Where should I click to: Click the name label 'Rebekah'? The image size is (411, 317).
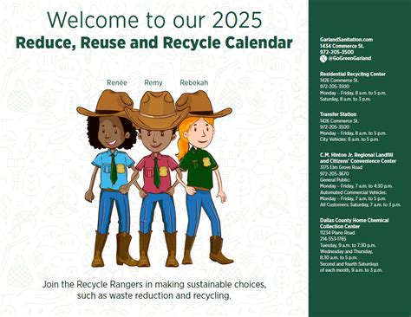click(194, 82)
